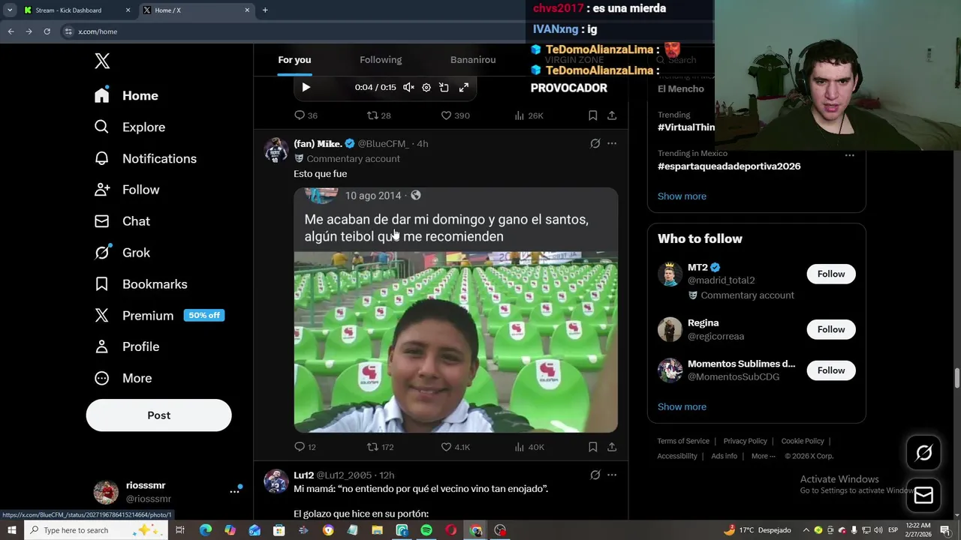Open Notifications in the sidebar

click(145, 158)
